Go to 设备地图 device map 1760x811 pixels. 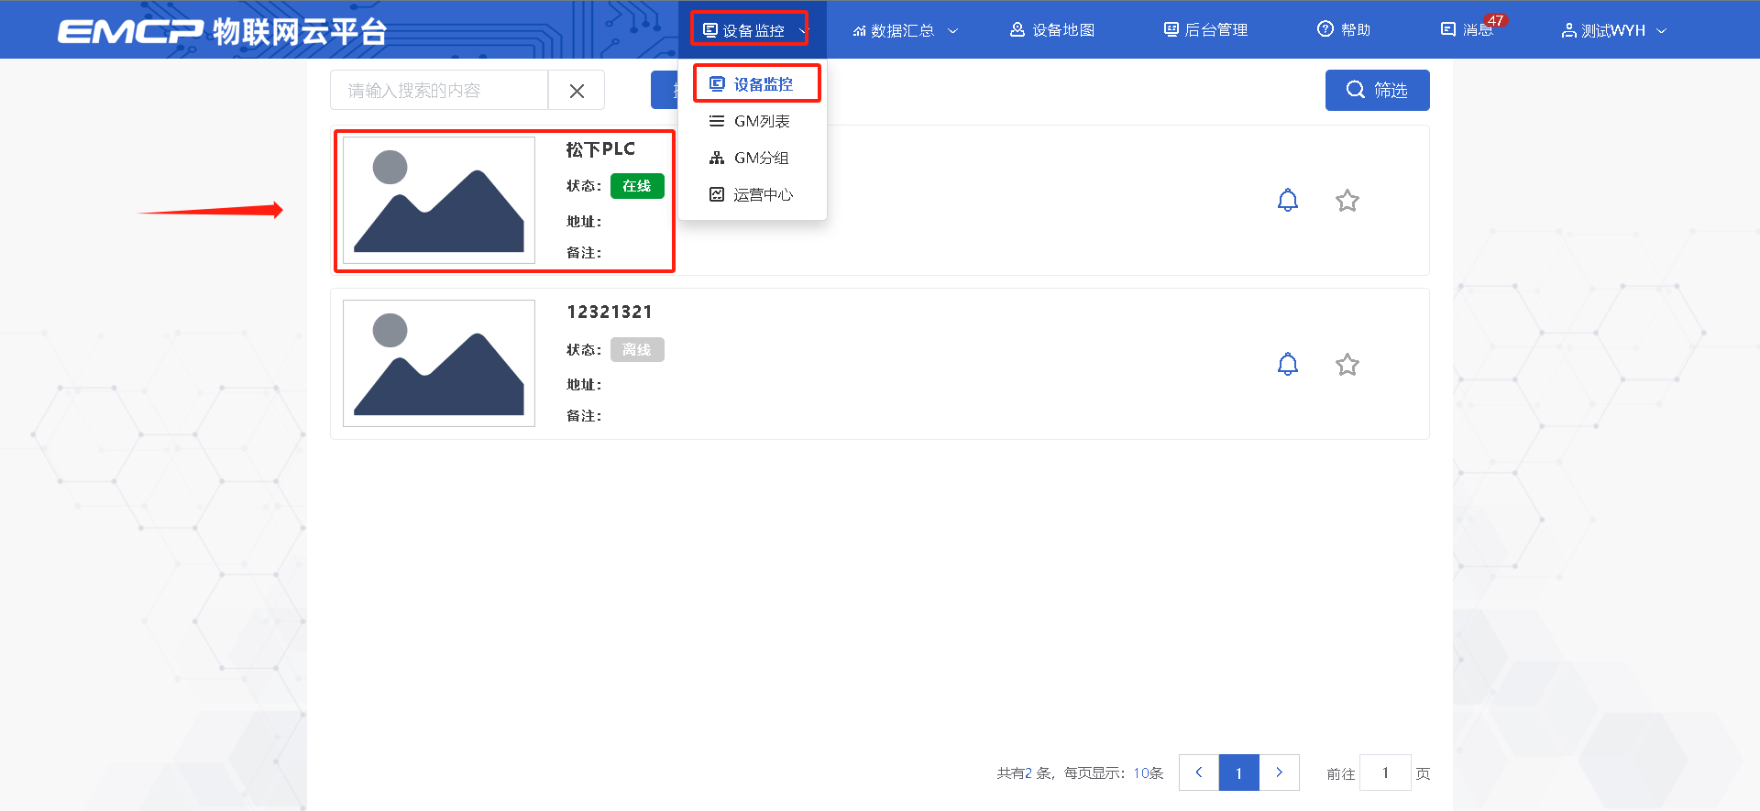pyautogui.click(x=1052, y=30)
